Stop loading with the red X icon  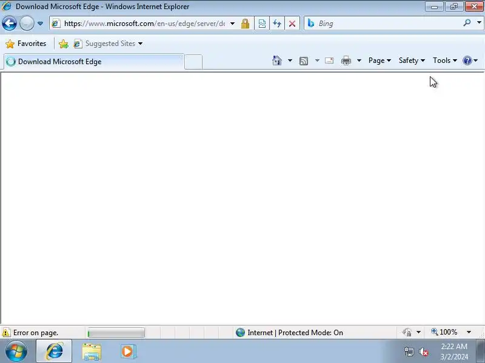click(292, 24)
